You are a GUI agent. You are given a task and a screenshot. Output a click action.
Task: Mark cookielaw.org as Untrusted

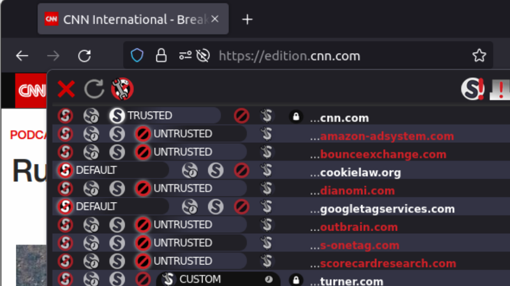pos(242,172)
